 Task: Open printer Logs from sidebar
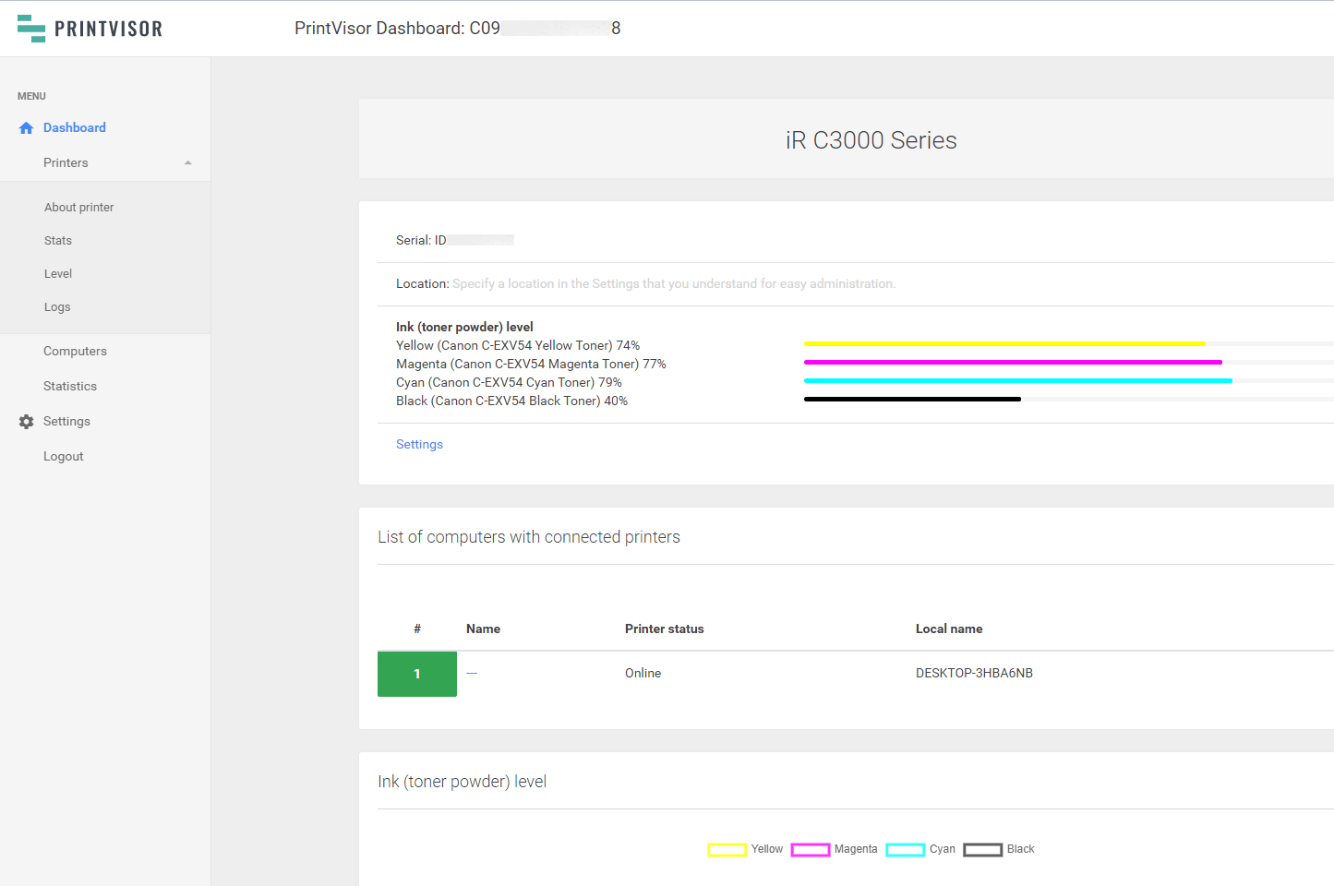56,307
